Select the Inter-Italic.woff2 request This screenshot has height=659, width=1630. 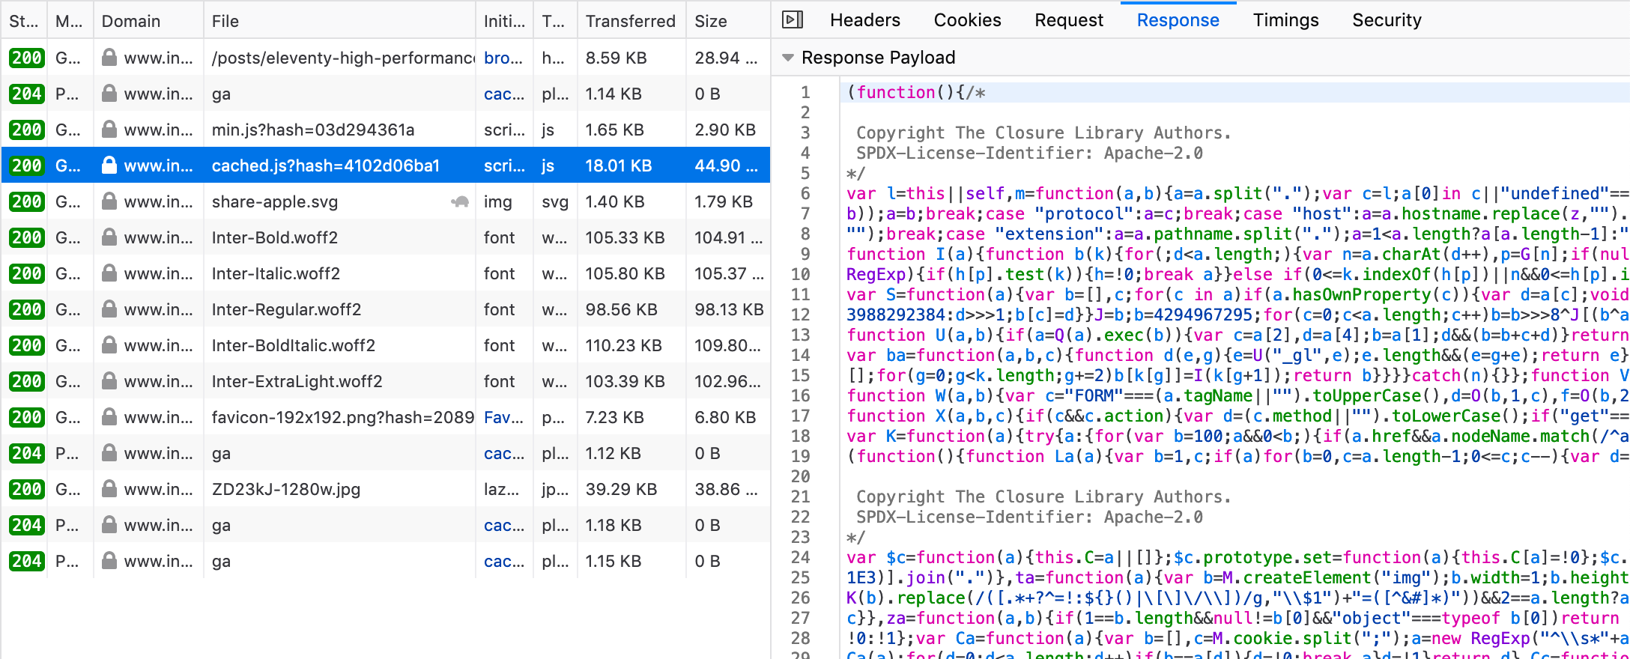(386, 273)
